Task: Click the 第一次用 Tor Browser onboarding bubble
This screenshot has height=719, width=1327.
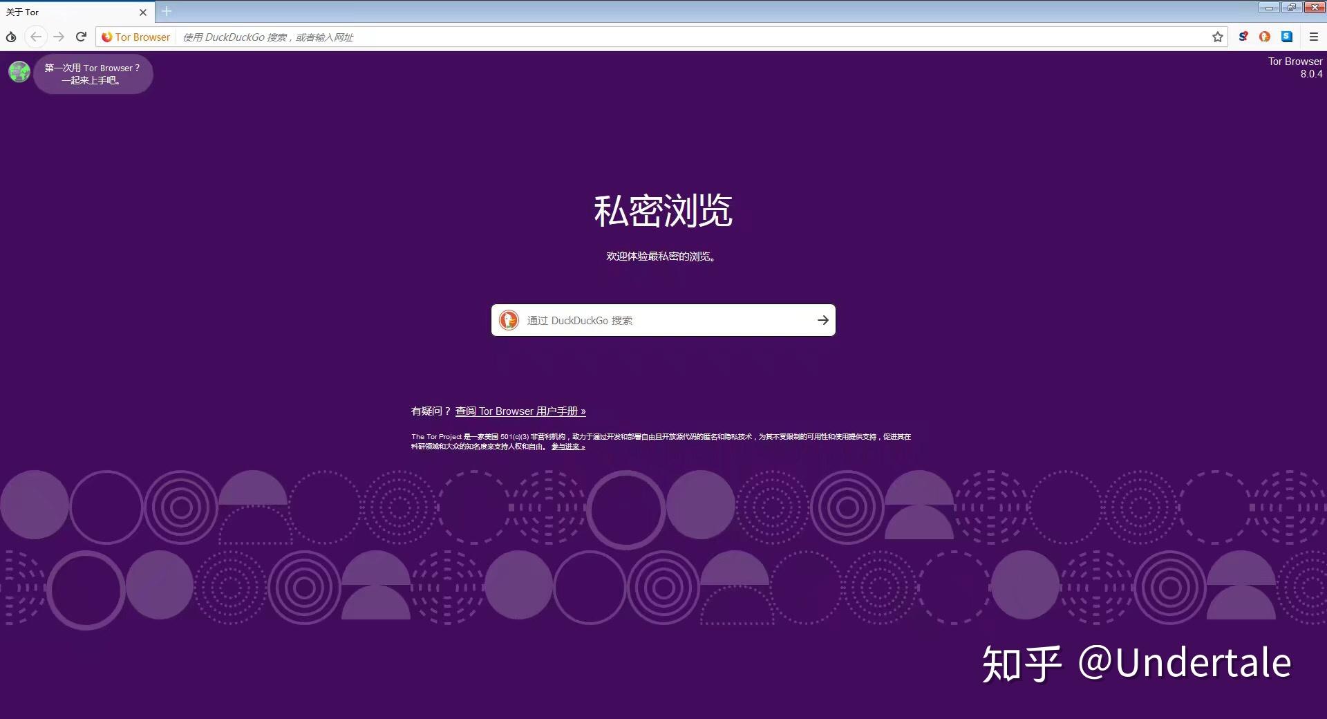Action: (x=93, y=74)
